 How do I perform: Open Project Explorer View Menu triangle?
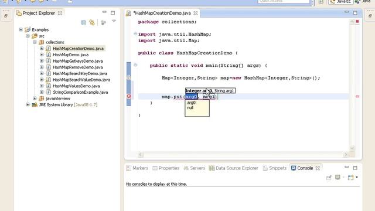point(114,21)
